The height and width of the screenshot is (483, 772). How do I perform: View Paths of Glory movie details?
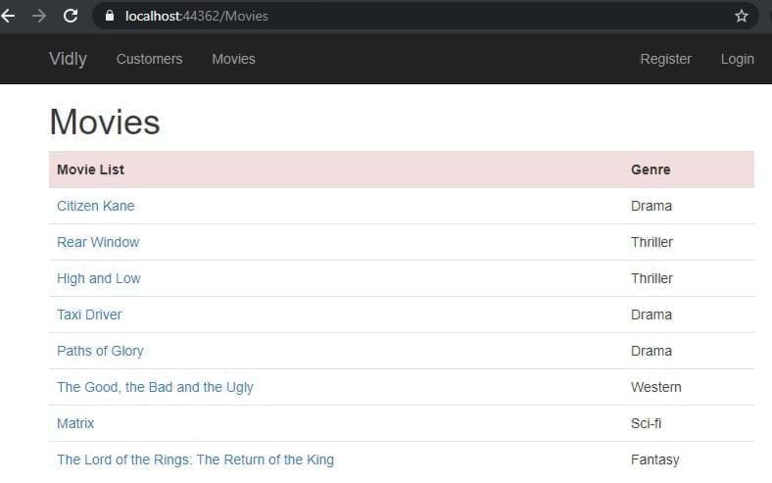coord(100,351)
